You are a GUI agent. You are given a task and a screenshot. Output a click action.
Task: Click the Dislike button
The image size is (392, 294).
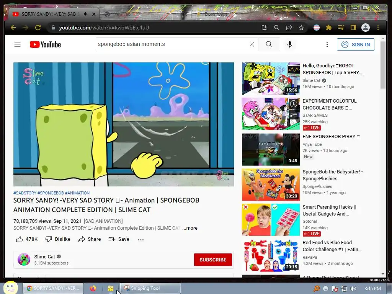pyautogui.click(x=58, y=239)
